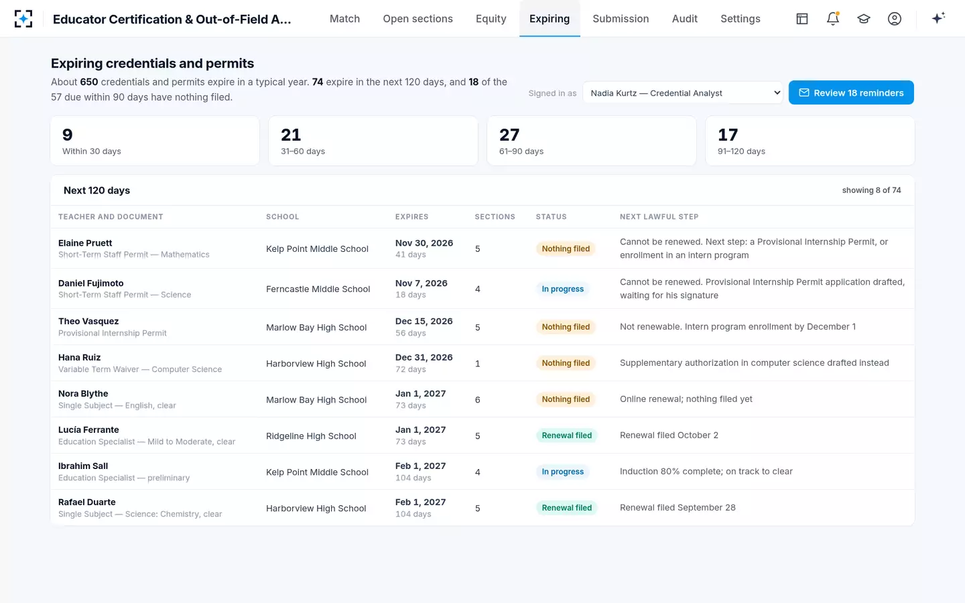
Task: Click Daniel Fujimoto's In progress status badge
Action: tap(563, 289)
